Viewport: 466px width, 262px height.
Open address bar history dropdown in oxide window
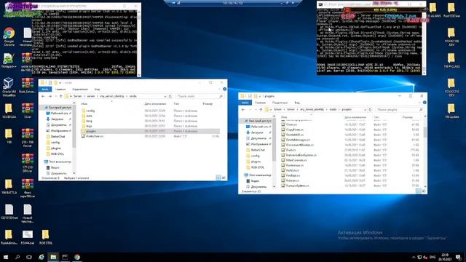click(165, 96)
